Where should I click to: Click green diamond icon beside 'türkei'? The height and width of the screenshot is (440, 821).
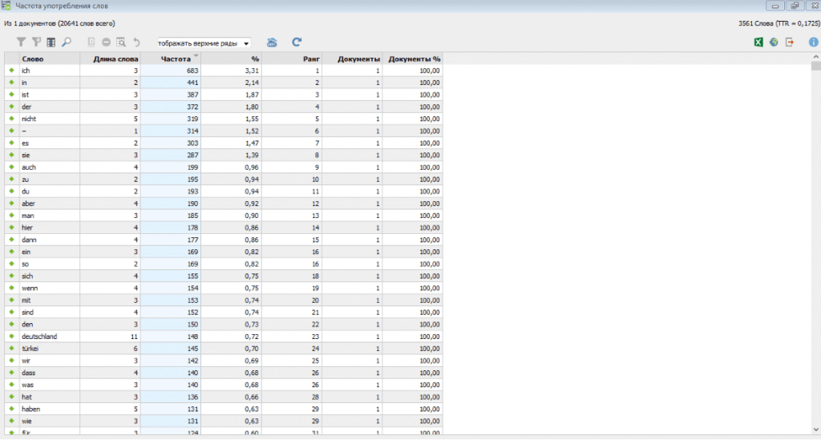tap(11, 349)
